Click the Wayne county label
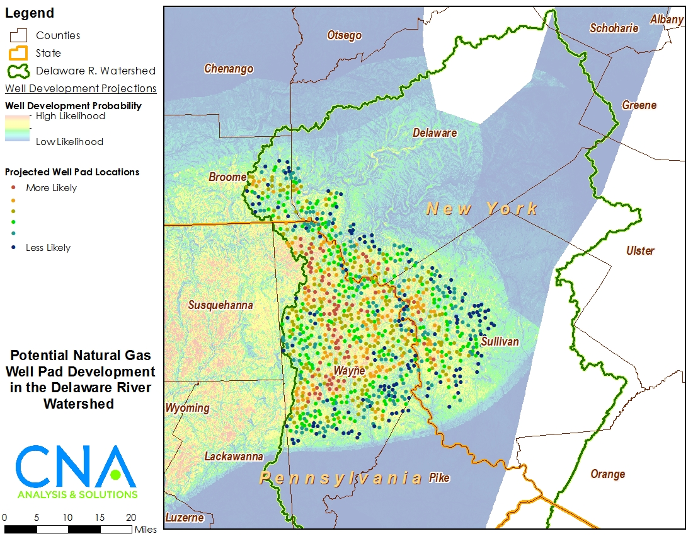 (350, 371)
